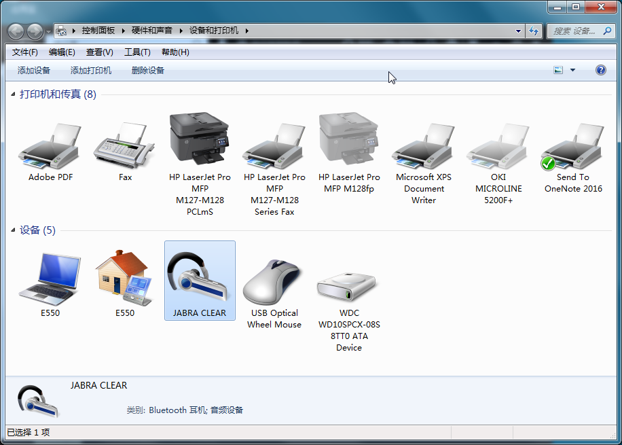The width and height of the screenshot is (622, 445).
Task: Select the WDC WD10SPCX hard drive icon
Action: tap(347, 287)
